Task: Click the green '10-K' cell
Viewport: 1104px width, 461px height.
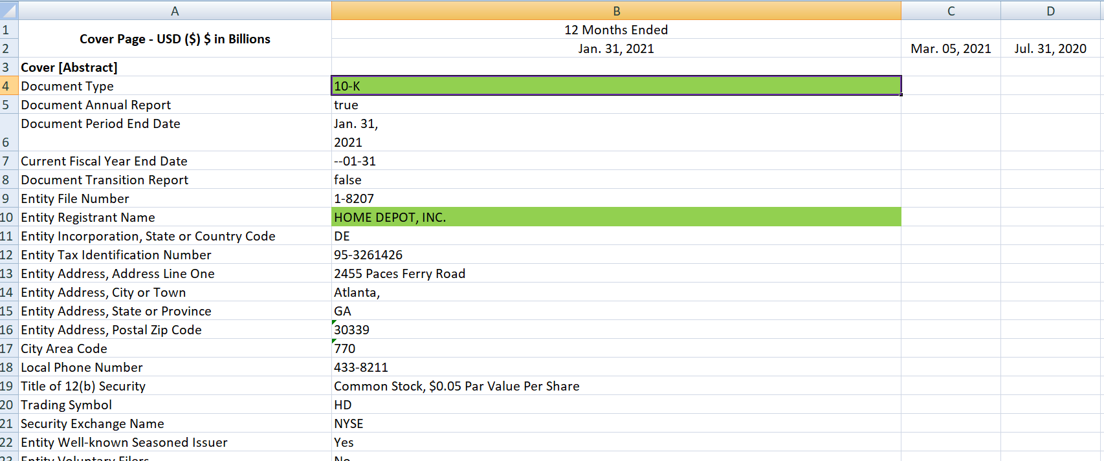Action: pos(616,86)
